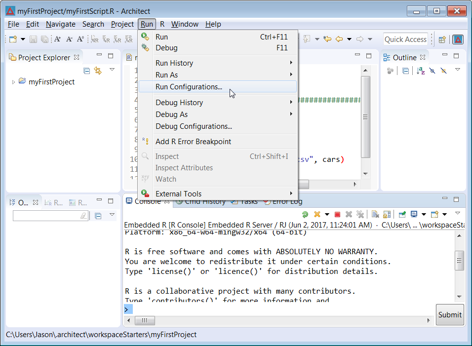Click the object browser filter field
472x346 pixels.
[50, 216]
